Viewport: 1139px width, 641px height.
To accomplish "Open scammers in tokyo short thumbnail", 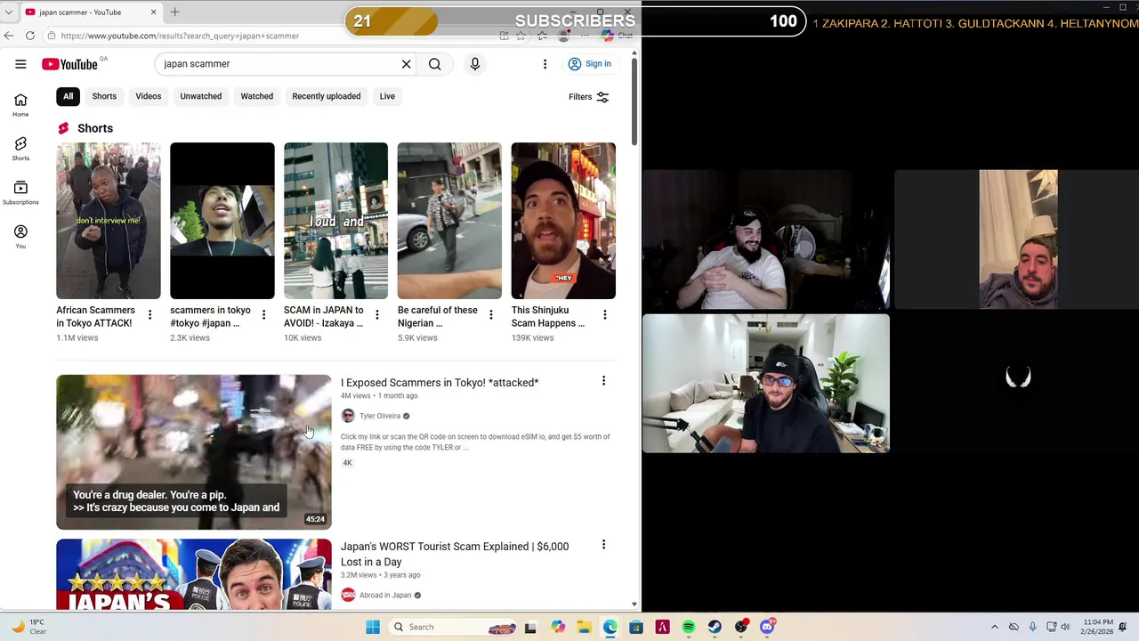I will pyautogui.click(x=222, y=221).
